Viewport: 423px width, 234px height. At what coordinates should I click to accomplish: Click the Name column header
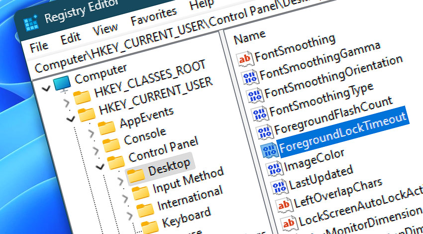(x=250, y=37)
